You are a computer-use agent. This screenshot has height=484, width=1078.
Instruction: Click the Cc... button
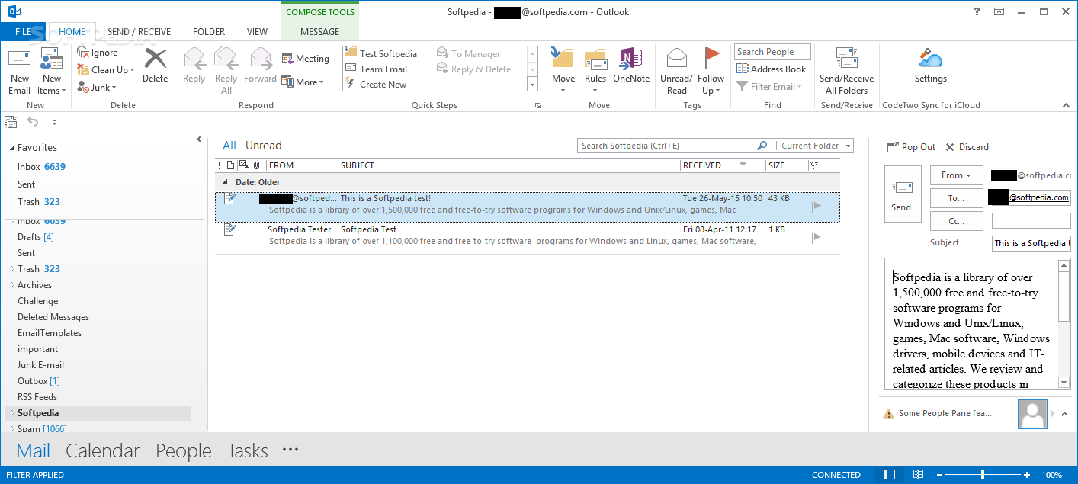click(x=956, y=221)
